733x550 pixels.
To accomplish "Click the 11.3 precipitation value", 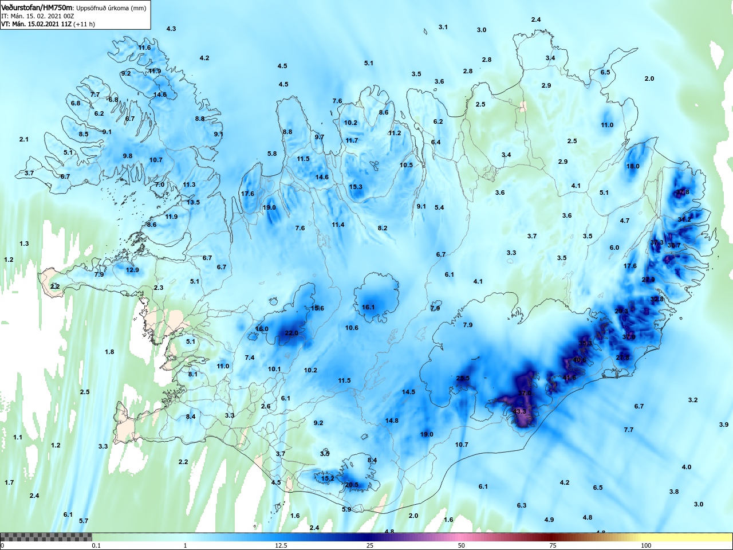I will [x=189, y=184].
